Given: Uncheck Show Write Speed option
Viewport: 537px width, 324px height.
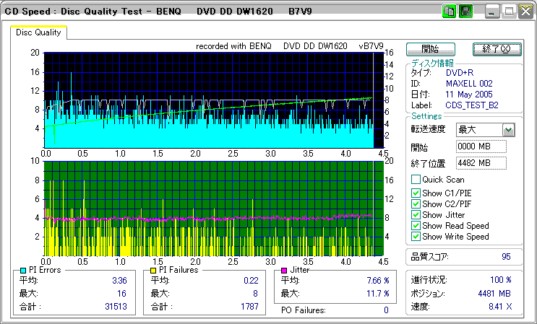Looking at the screenshot, I should point(416,237).
